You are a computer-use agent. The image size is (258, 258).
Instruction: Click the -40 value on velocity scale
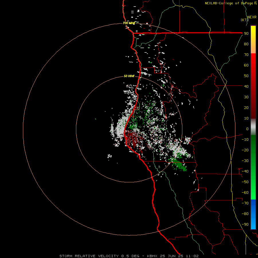[x=245, y=171]
